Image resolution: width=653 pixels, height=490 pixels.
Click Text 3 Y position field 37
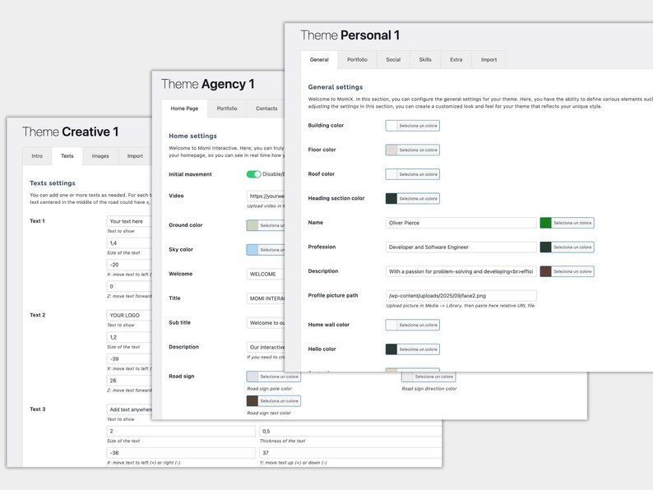[350, 453]
